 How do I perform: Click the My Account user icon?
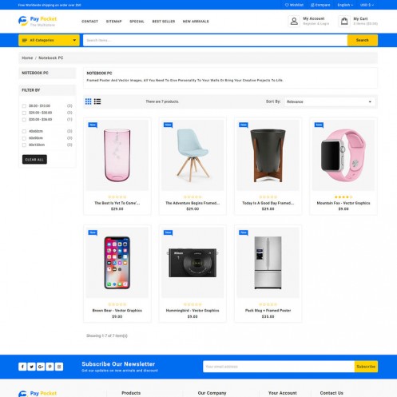tap(294, 21)
